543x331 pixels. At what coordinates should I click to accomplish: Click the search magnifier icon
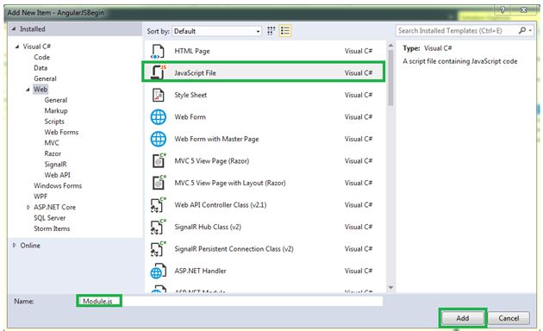(522, 30)
